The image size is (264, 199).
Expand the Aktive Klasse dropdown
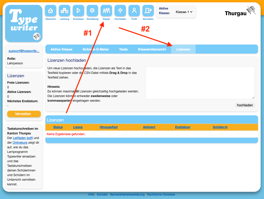[x=184, y=12]
